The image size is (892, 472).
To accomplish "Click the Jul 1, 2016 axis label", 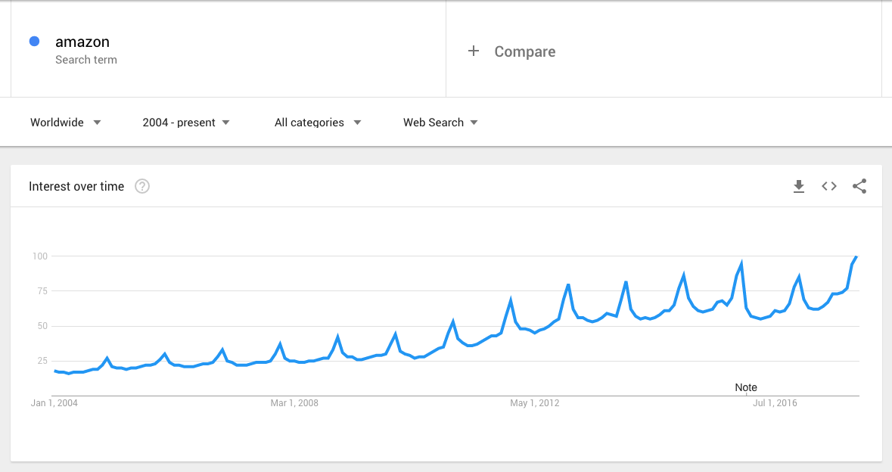I will 775,402.
